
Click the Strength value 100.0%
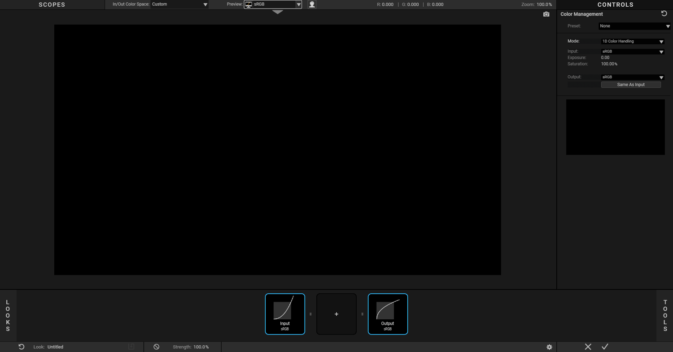tap(201, 347)
